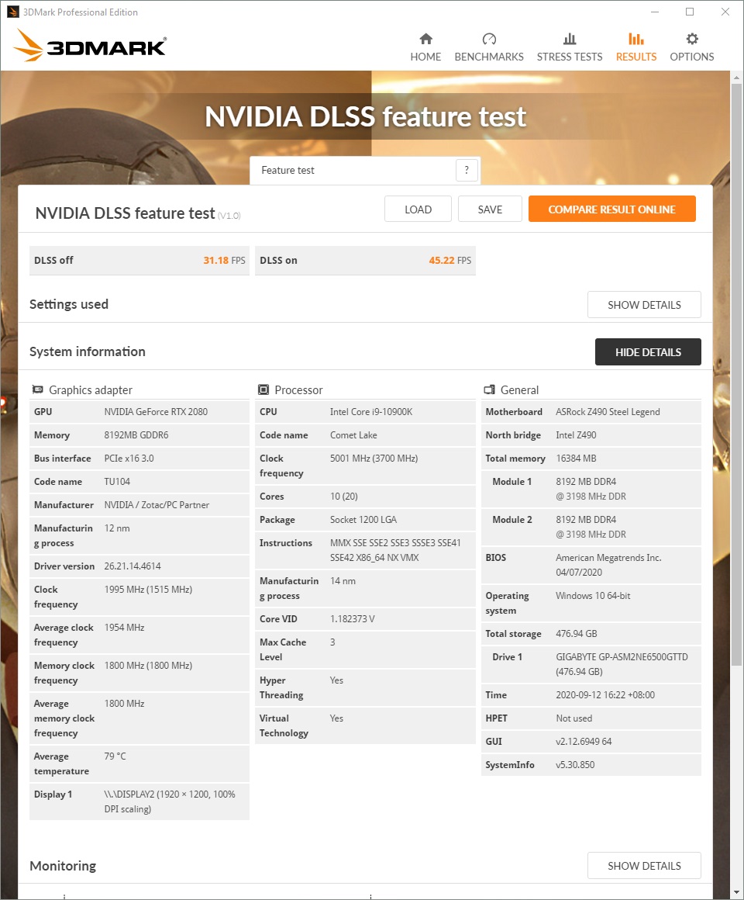The height and width of the screenshot is (900, 744).
Task: Click the question mark help button
Action: tap(467, 171)
